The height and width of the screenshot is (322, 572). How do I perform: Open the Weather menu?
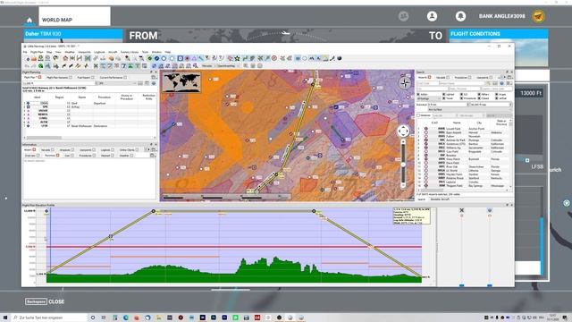[70, 52]
